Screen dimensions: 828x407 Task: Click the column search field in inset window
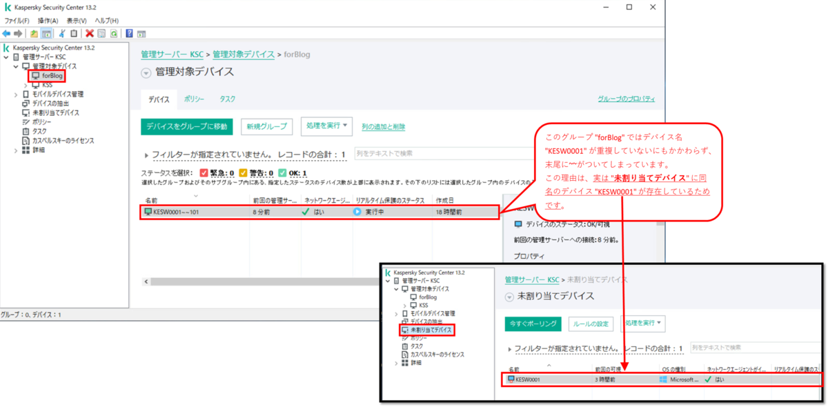tap(756, 348)
